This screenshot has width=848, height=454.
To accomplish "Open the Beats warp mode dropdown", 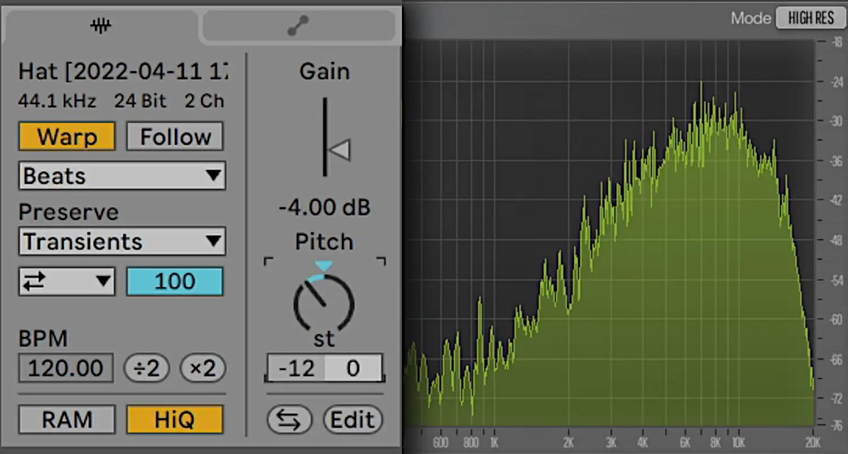I will [122, 176].
